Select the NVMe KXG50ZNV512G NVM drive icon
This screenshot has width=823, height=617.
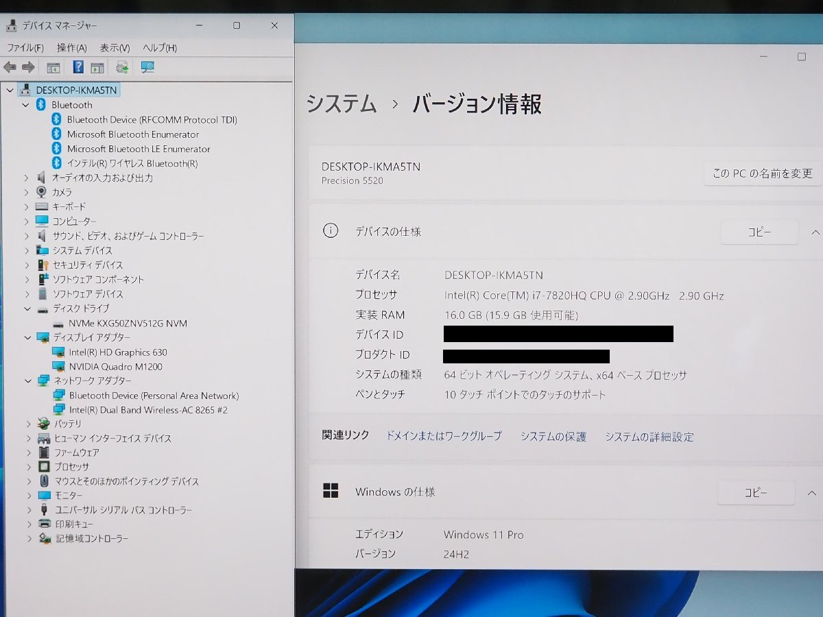(x=60, y=324)
